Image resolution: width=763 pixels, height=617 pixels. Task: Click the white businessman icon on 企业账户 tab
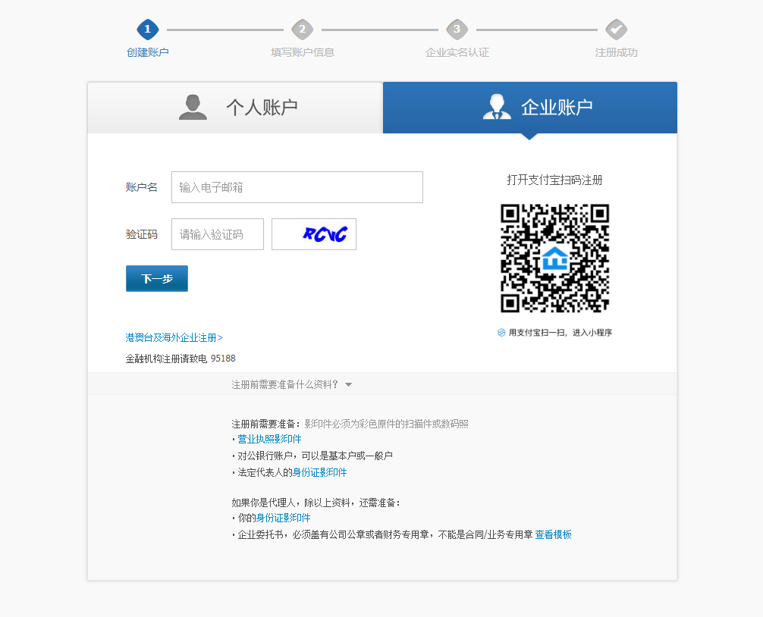497,107
